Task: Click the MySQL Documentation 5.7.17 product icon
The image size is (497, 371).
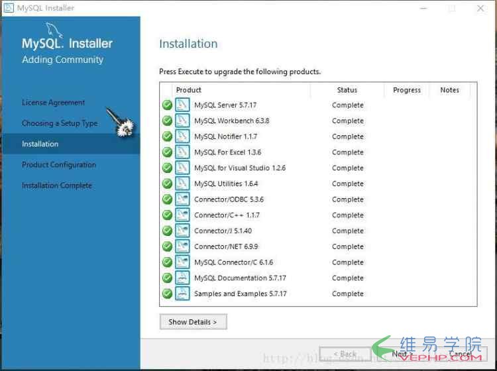Action: [x=182, y=278]
